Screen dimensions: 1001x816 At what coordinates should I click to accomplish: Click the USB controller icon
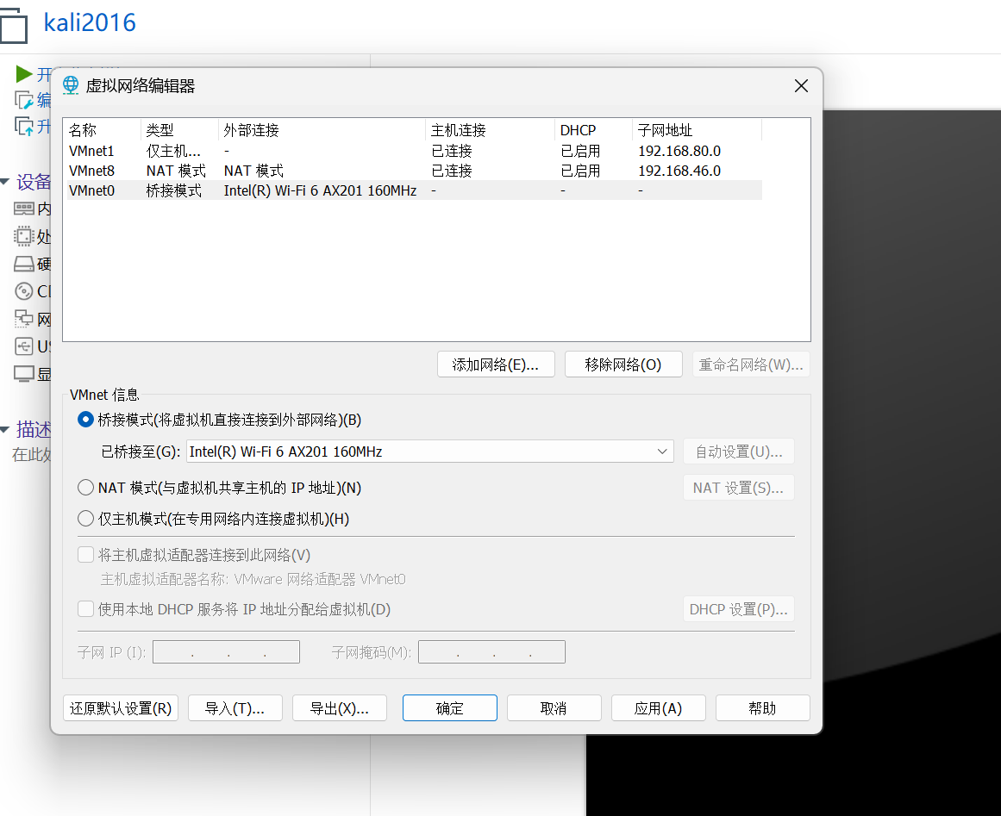pos(23,346)
